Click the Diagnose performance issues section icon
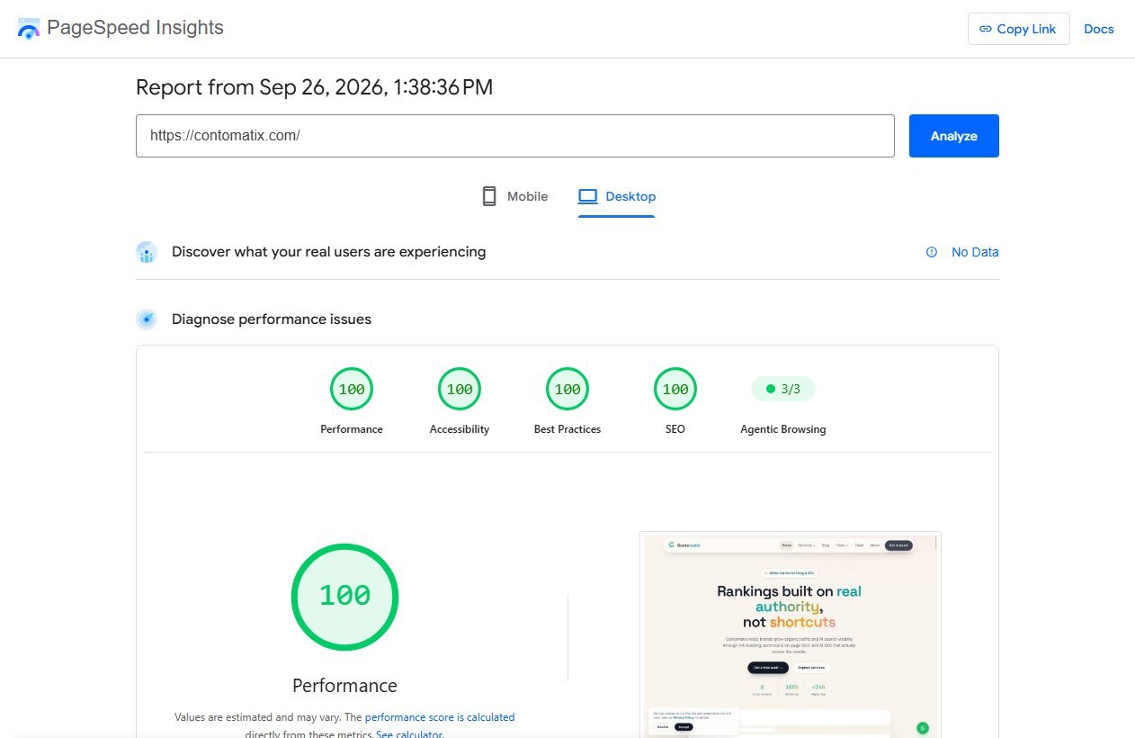1135x738 pixels. [x=147, y=319]
